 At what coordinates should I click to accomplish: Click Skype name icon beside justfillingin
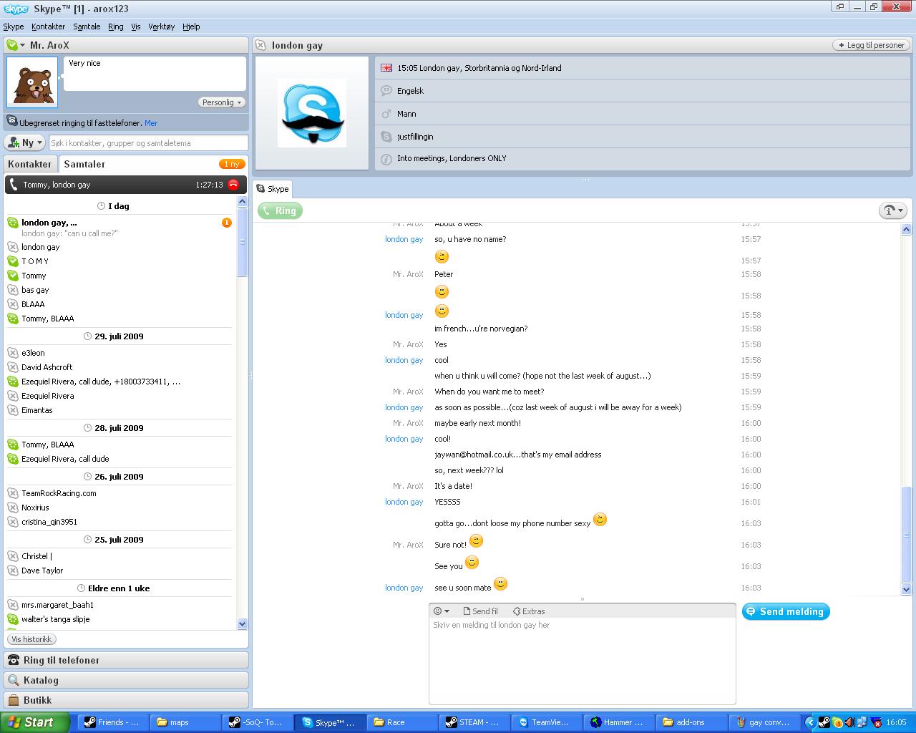[386, 137]
